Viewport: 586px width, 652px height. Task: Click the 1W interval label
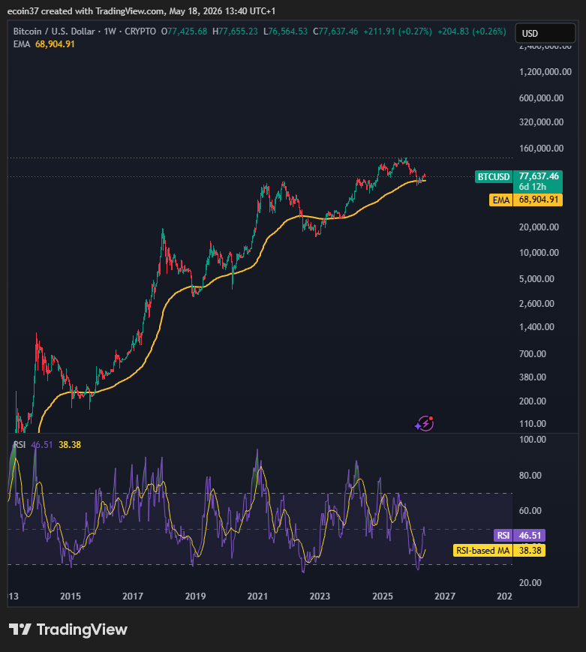pos(110,32)
